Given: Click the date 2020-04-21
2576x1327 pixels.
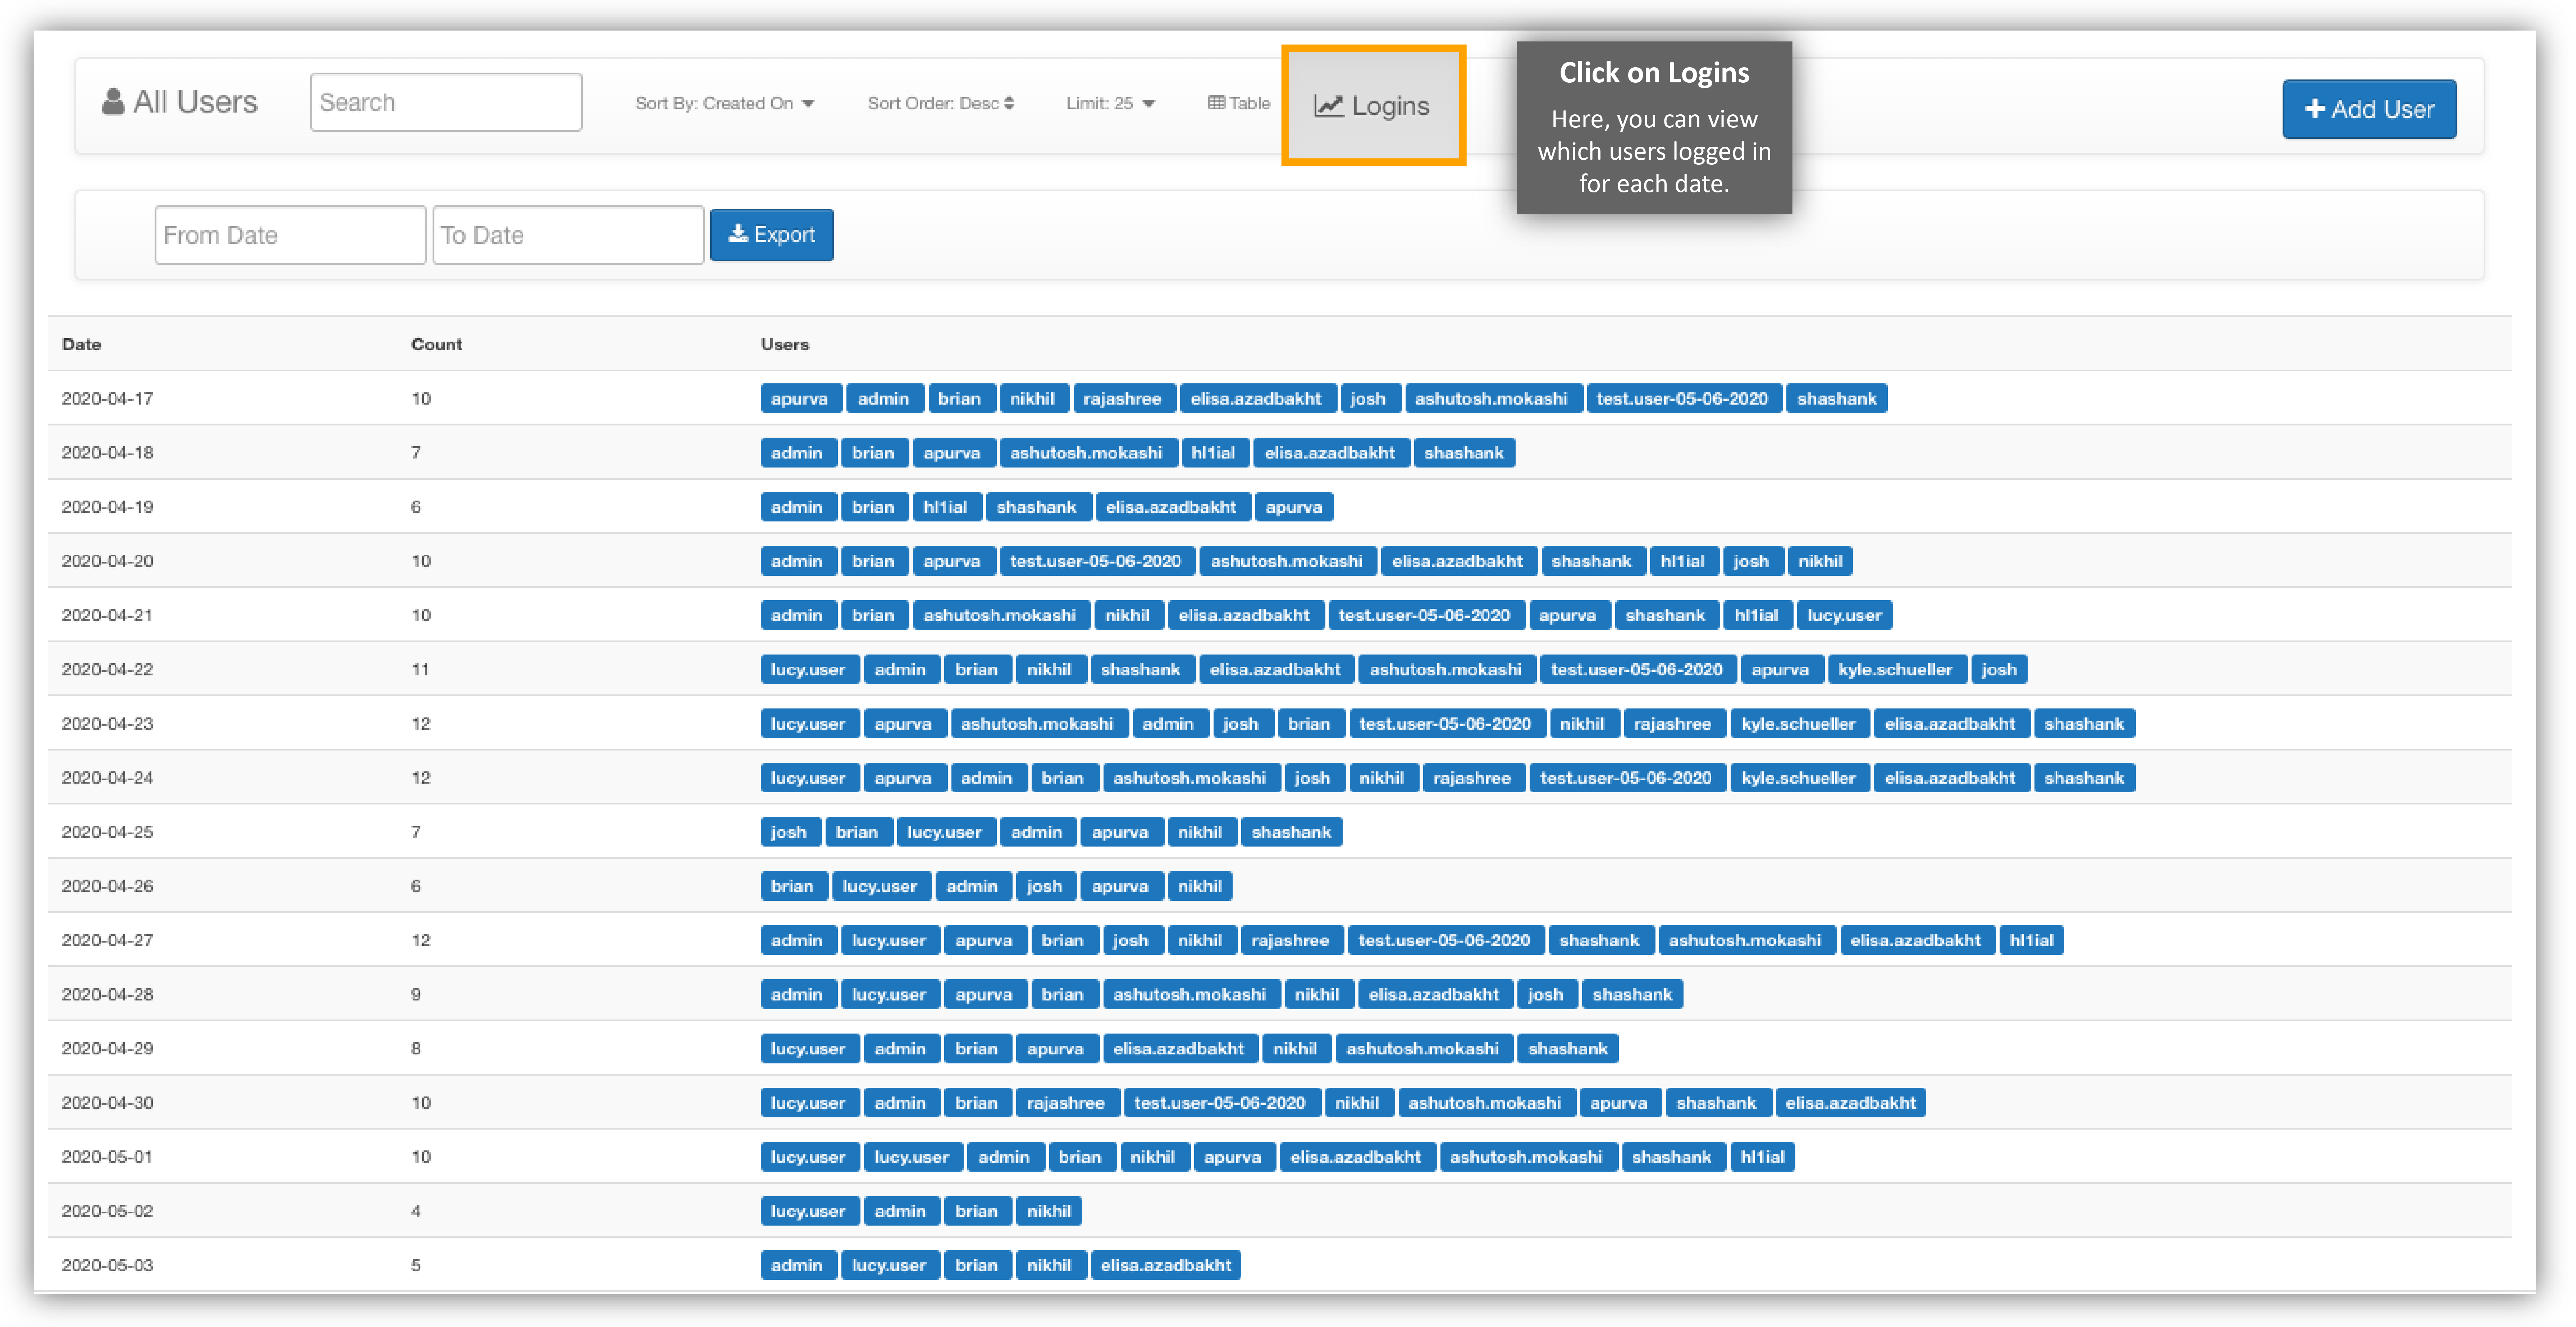Looking at the screenshot, I should (x=107, y=615).
